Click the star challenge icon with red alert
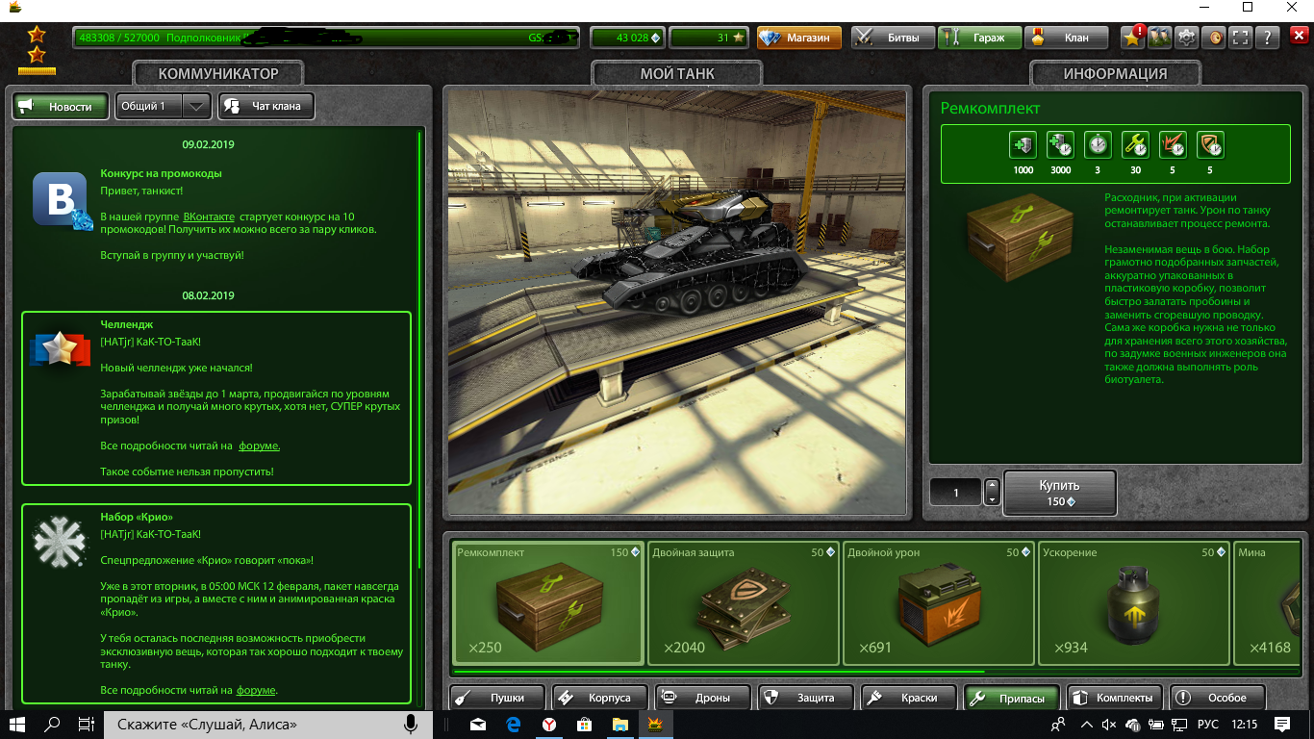 click(1133, 38)
